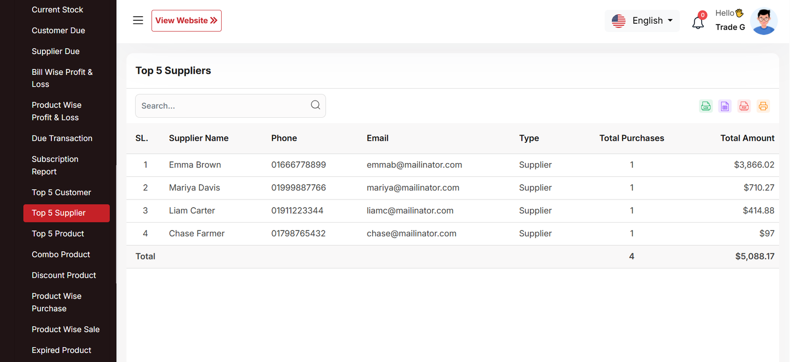Image resolution: width=790 pixels, height=362 pixels.
Task: Click the View Website button
Action: pos(186,21)
